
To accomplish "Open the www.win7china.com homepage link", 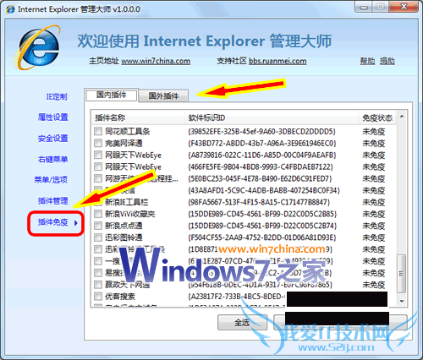I will click(156, 61).
